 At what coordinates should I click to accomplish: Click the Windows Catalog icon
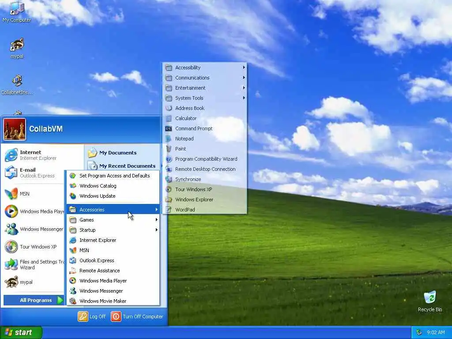[x=73, y=186]
